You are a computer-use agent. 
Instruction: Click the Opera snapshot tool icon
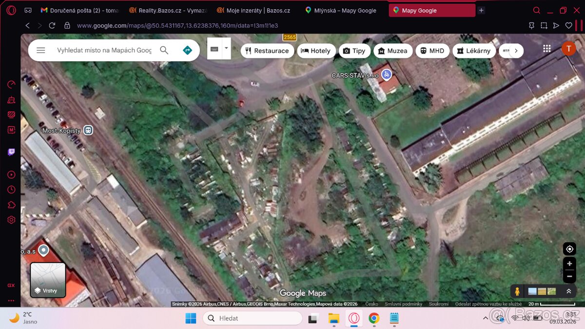(544, 25)
